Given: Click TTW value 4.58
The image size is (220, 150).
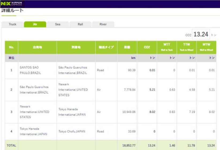Looking at the screenshot, I should 192,90.
